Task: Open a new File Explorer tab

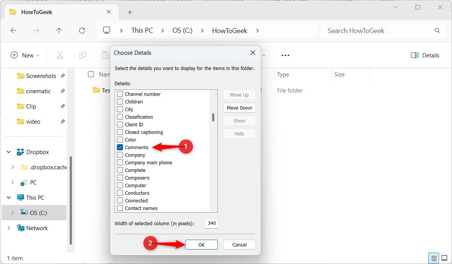Action: (x=130, y=12)
